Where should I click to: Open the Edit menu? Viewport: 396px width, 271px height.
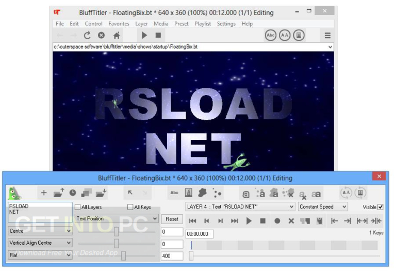[74, 24]
